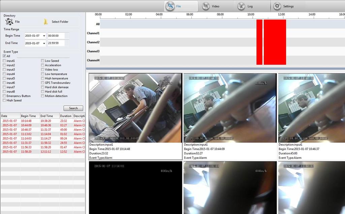Enable the High temperature checkbox
Viewport: 345px width, 214px height.
point(42,78)
